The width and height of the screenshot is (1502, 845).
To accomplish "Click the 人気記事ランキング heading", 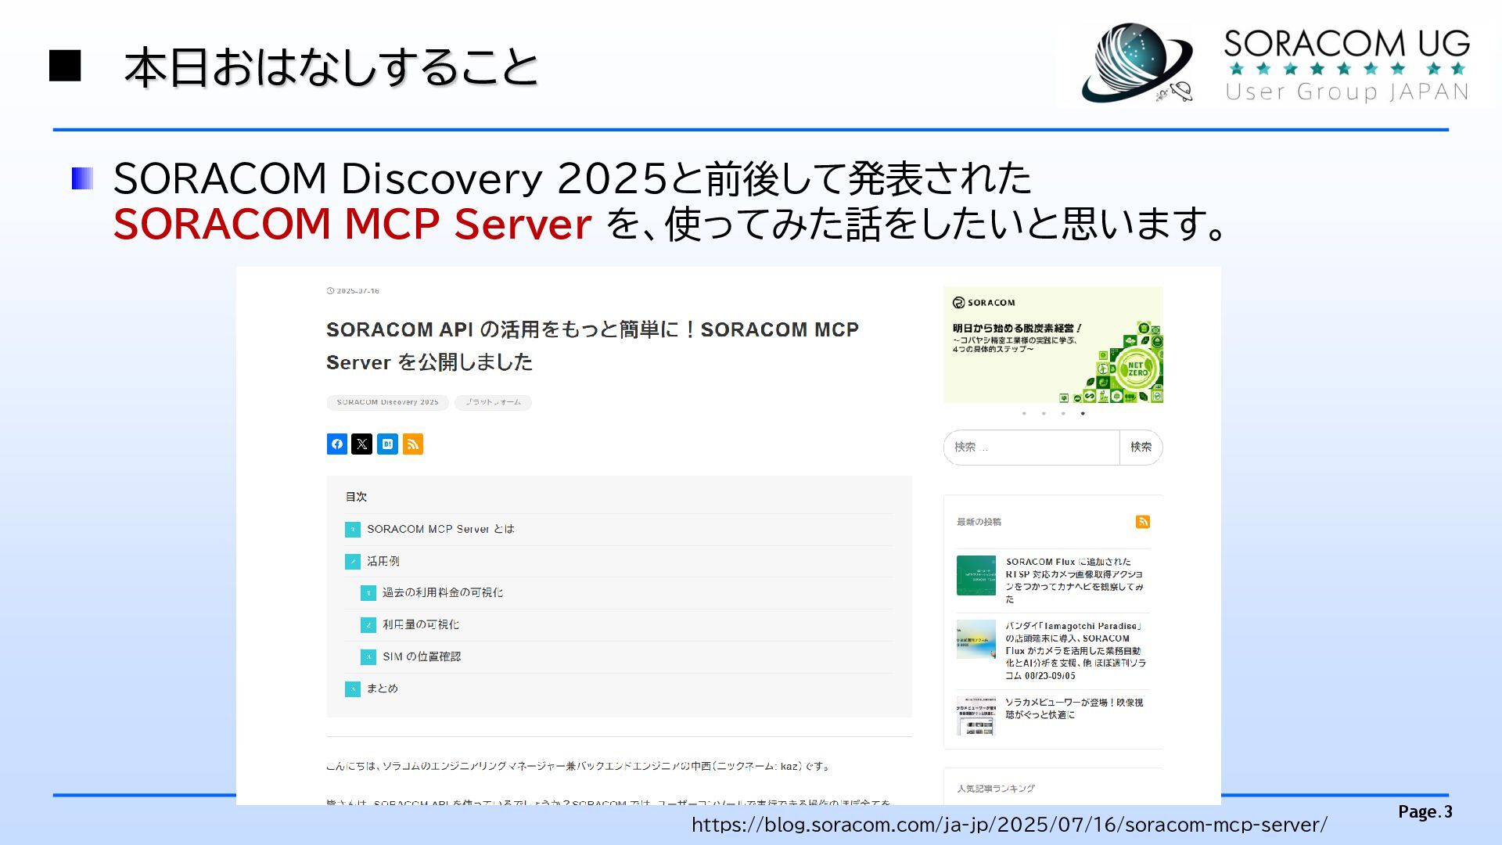I will (x=995, y=789).
